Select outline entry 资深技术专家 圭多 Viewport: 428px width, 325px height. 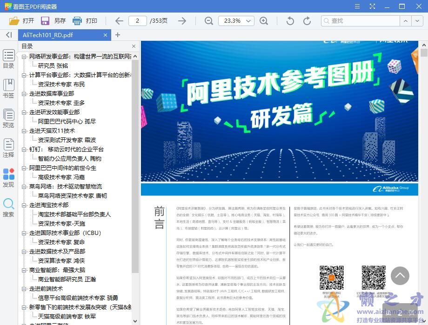tap(61, 103)
